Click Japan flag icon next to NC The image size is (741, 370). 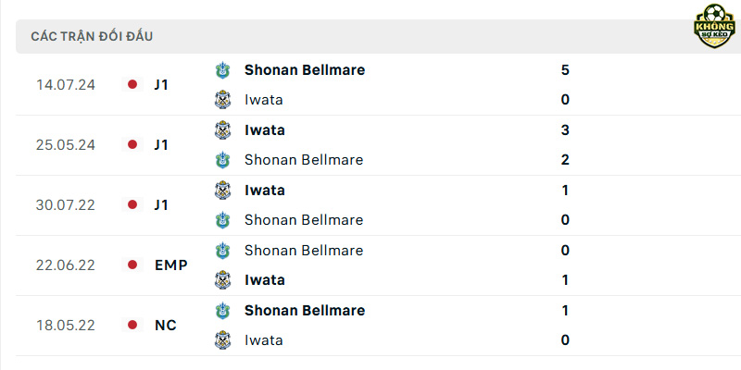coord(132,326)
